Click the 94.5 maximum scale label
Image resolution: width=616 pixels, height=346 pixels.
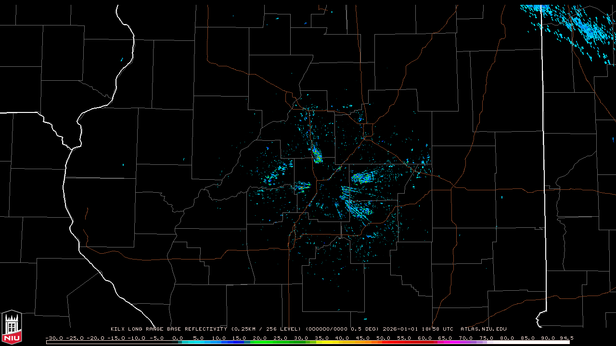click(x=566, y=338)
